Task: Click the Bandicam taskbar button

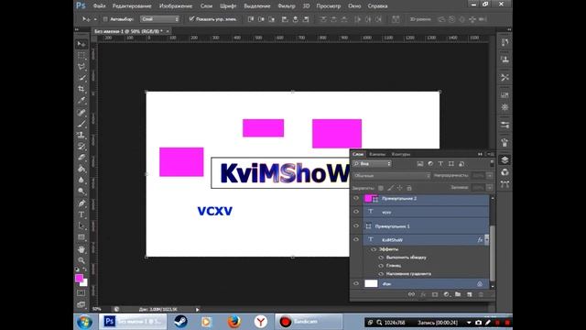Action: click(309, 322)
